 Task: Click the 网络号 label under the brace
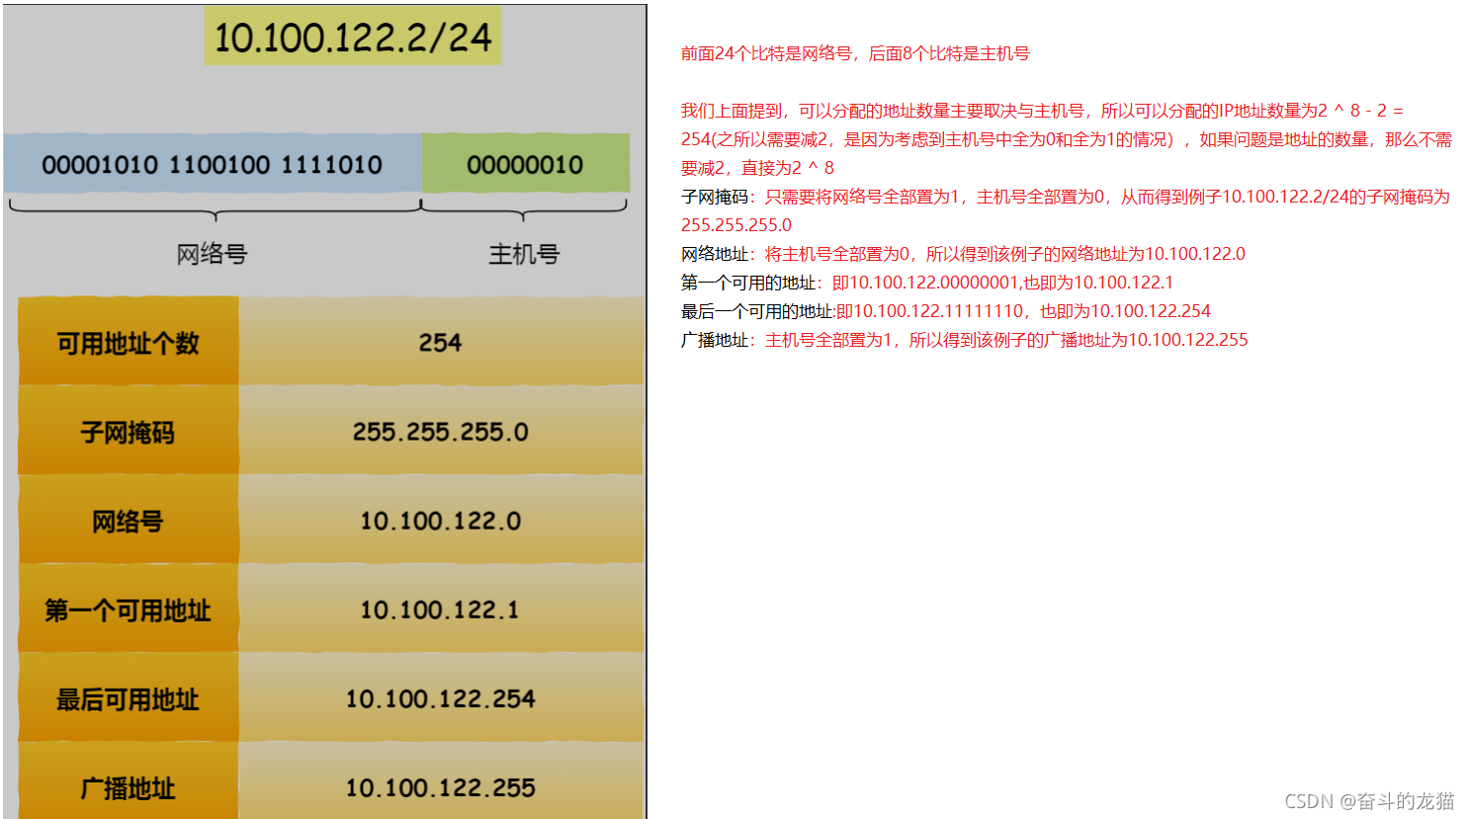(x=212, y=254)
